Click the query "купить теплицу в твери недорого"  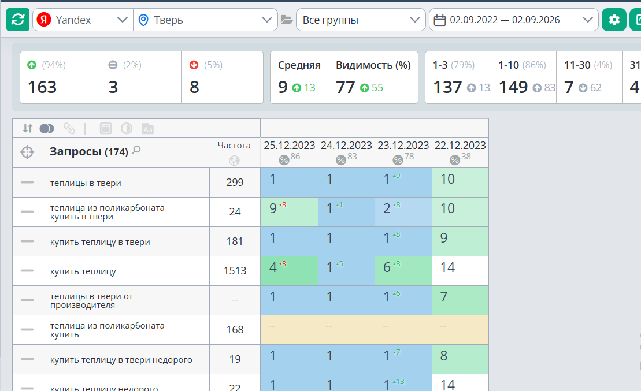point(121,360)
